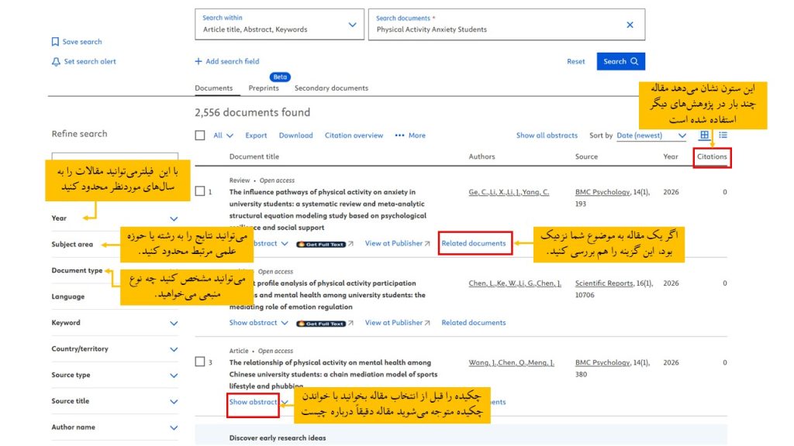Open the All selection dropdown arrow

point(230,136)
